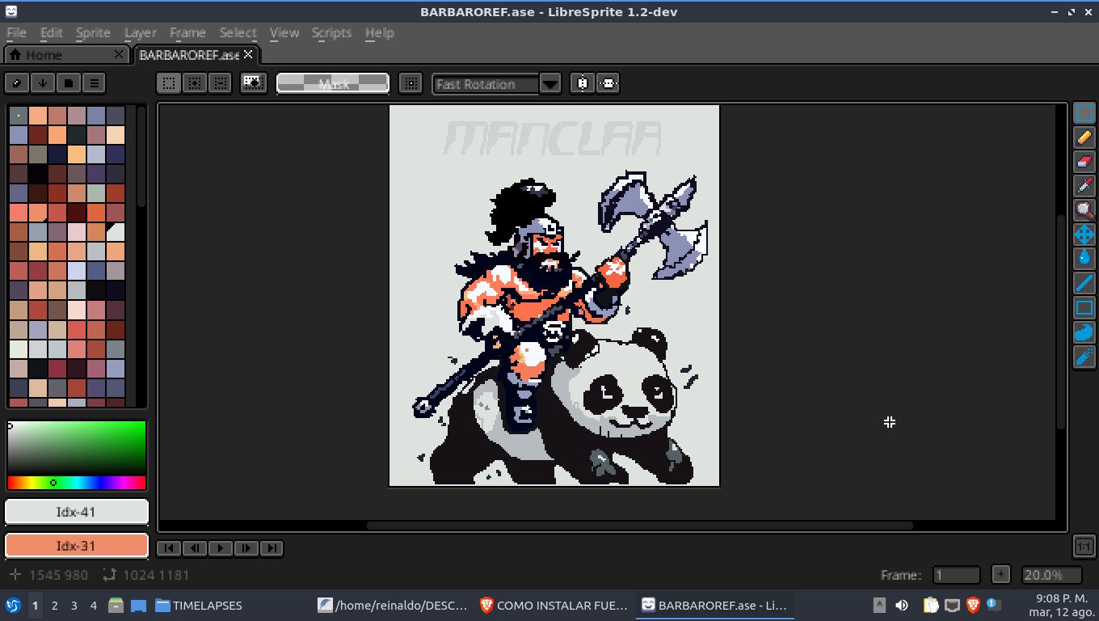
Task: Select the Paint Bucket tool
Action: click(x=1084, y=259)
